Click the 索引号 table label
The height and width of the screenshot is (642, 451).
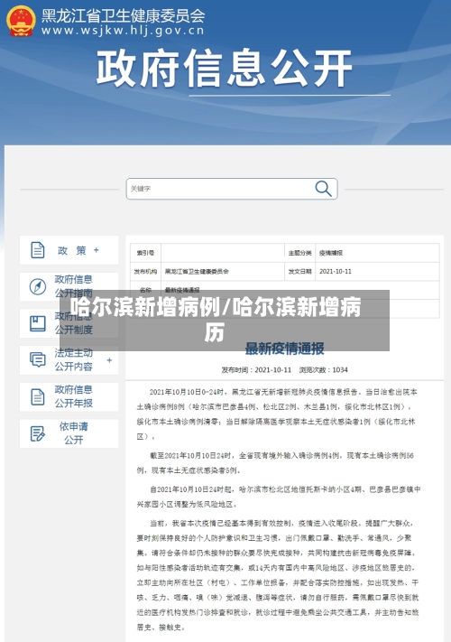tap(145, 253)
